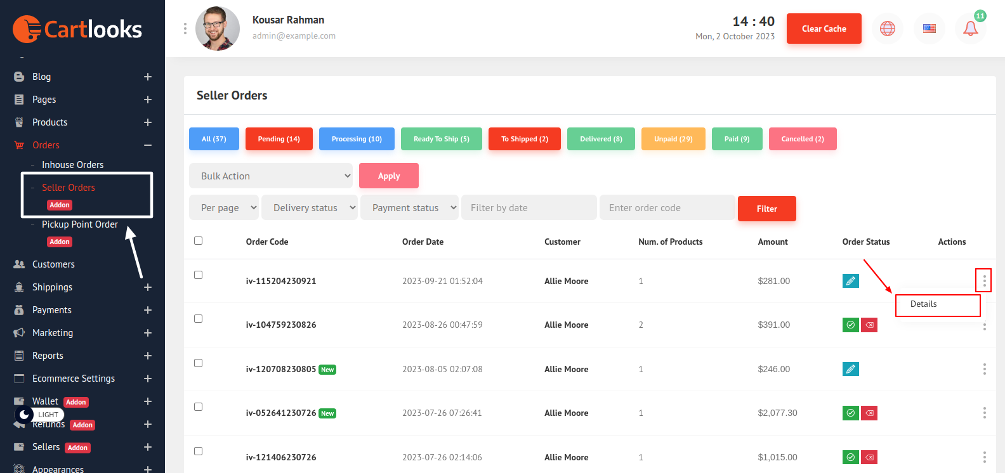Open the Delivery status dropdown
1005x473 pixels.
point(310,207)
